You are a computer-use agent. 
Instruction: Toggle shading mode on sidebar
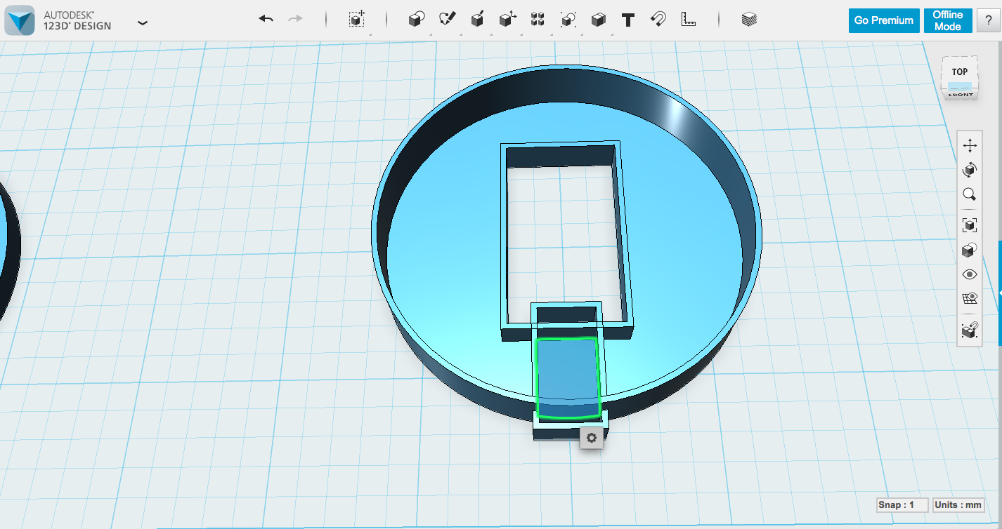970,250
